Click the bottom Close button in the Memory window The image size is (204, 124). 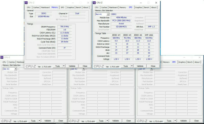[x=85, y=66]
